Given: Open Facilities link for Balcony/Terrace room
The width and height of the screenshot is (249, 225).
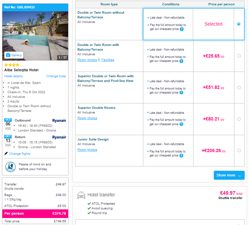Looking at the screenshot, I should (x=108, y=60).
